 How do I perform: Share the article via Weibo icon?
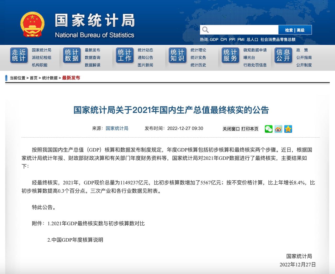278,129
